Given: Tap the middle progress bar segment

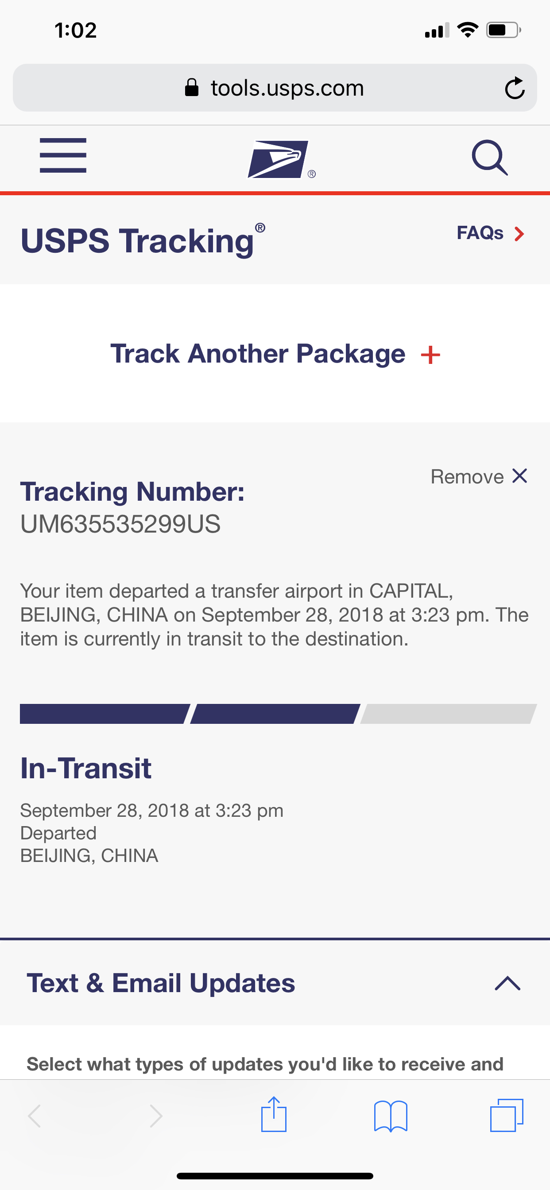Looking at the screenshot, I should coord(275,714).
